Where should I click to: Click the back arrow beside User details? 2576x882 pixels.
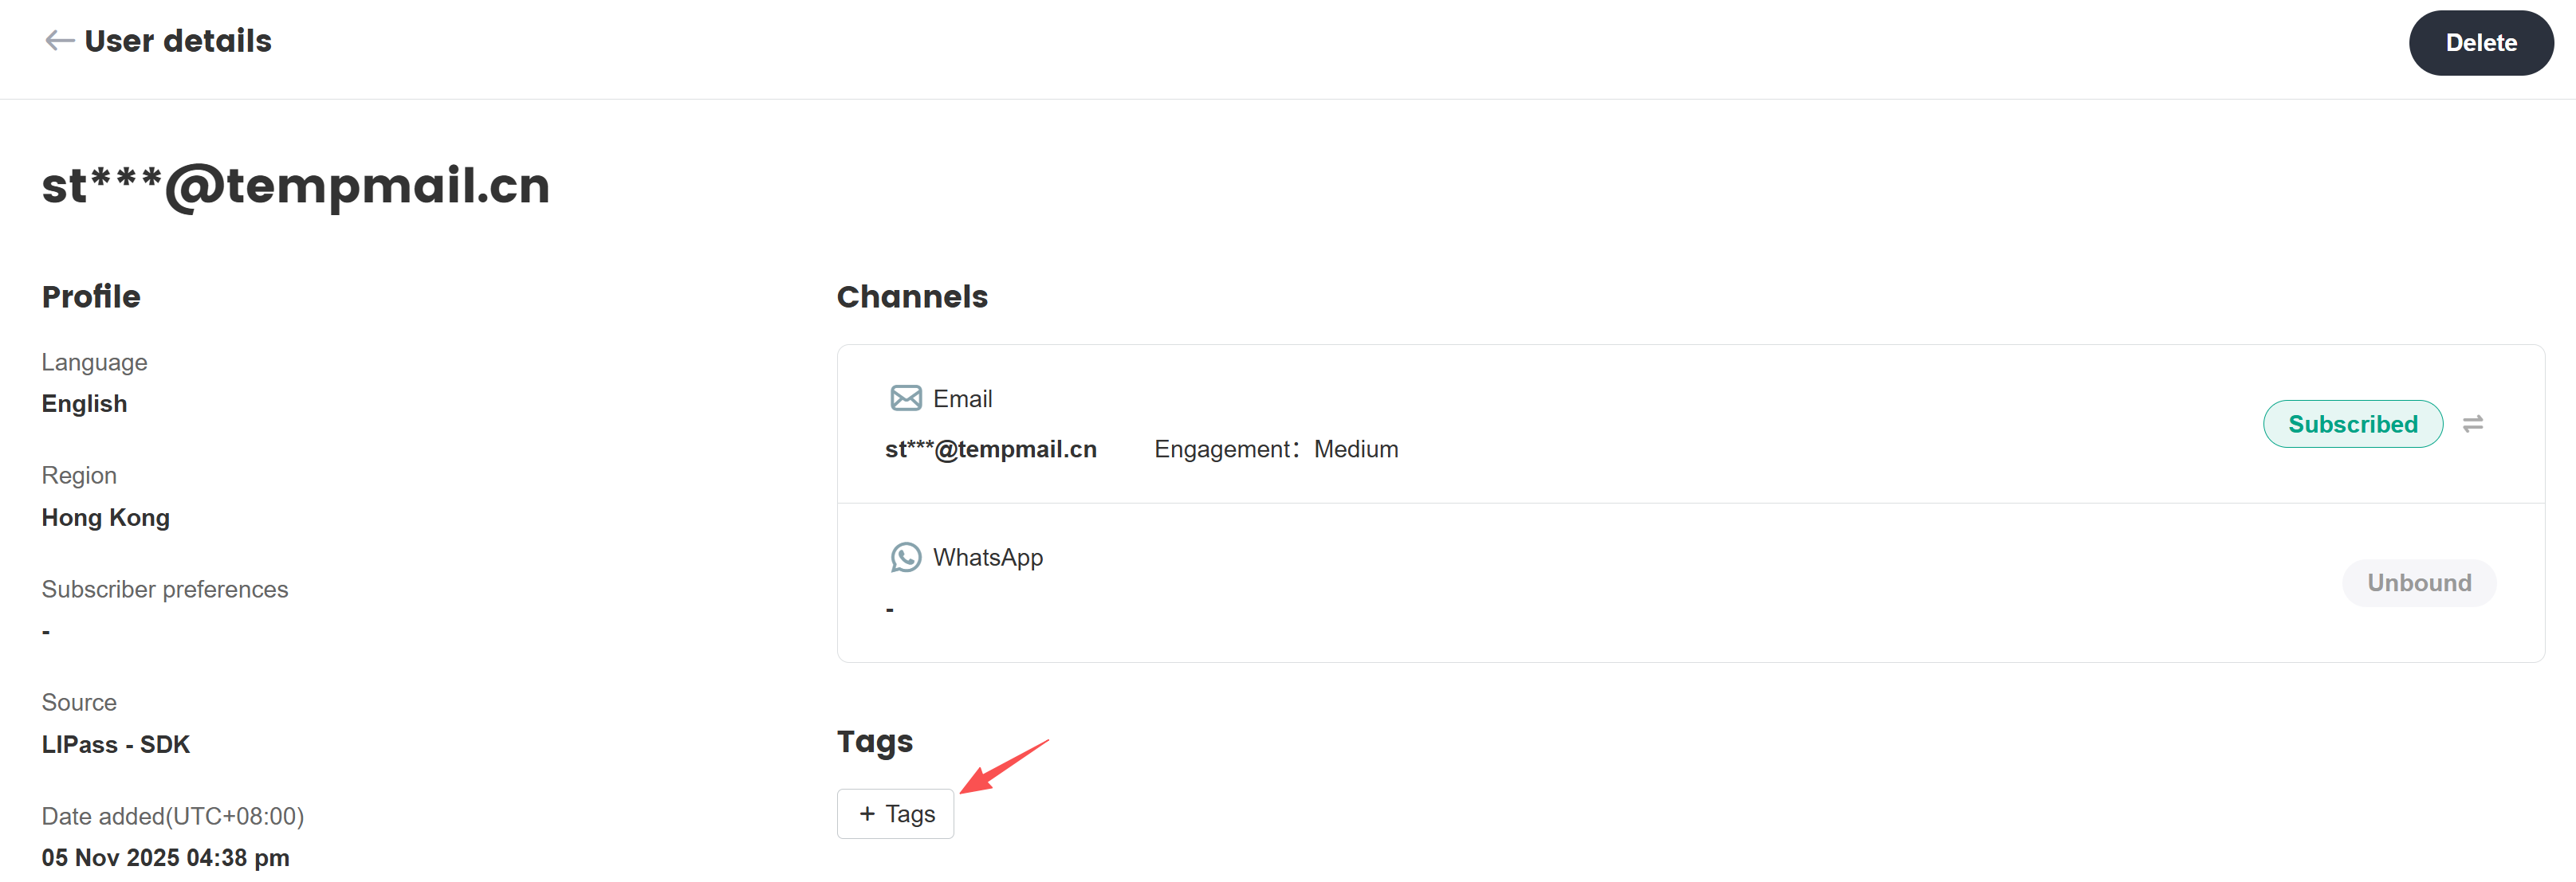pos(59,41)
